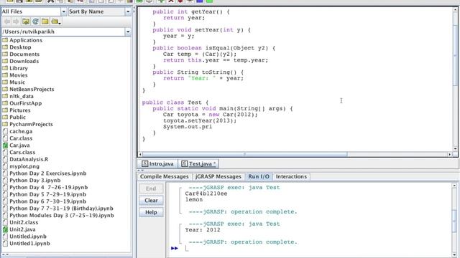460x258 pixels.
Task: Click the 'Car@4b1210ee' output line
Action: (x=206, y=193)
